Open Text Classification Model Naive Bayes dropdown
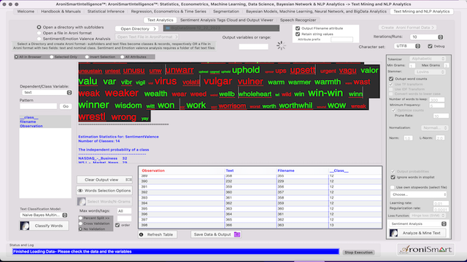 tap(44, 215)
